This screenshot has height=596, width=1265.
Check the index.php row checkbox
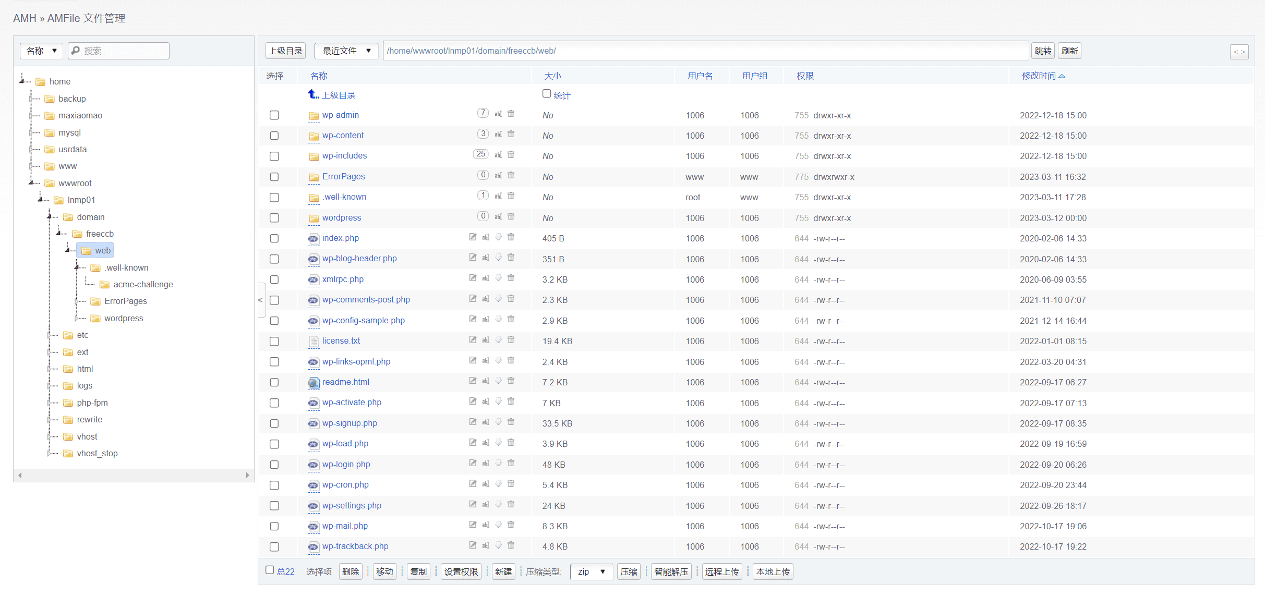274,238
